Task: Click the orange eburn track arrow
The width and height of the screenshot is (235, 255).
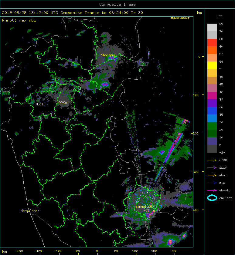Action: coord(212,175)
